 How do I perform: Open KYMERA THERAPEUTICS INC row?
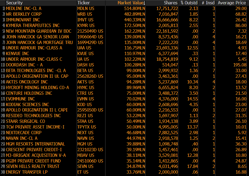point(33,26)
